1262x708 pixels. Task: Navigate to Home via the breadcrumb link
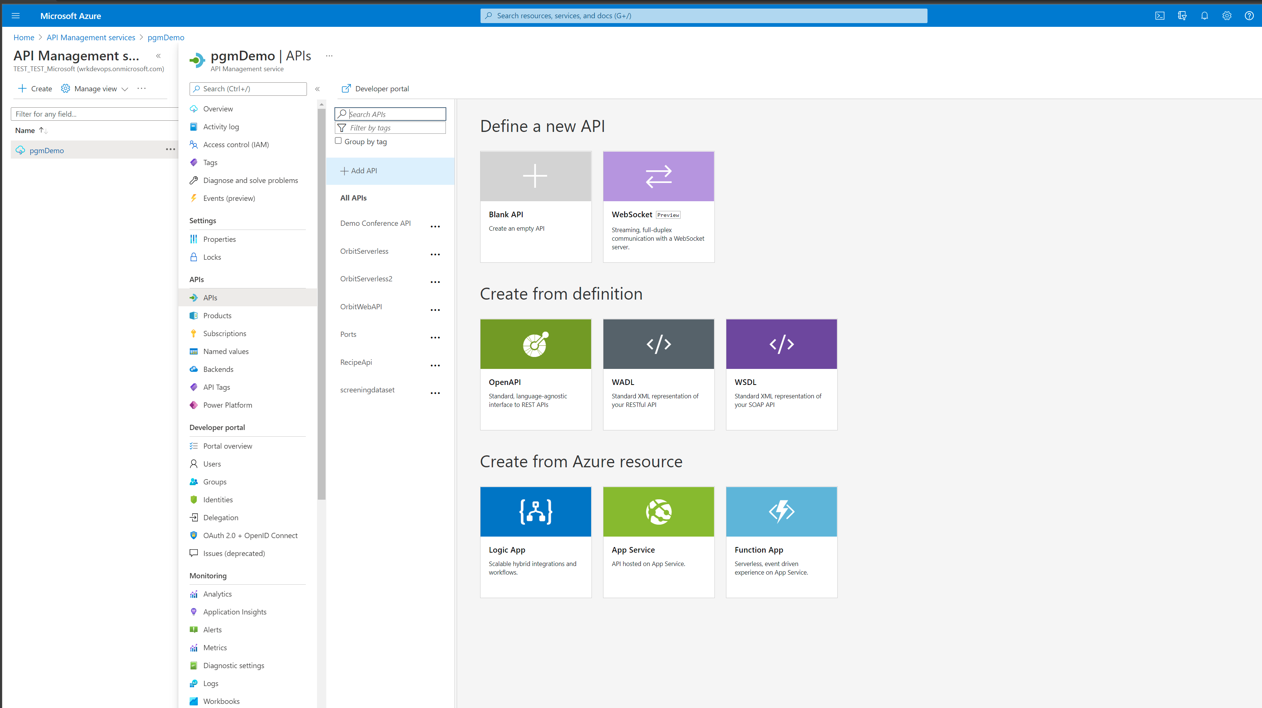23,37
